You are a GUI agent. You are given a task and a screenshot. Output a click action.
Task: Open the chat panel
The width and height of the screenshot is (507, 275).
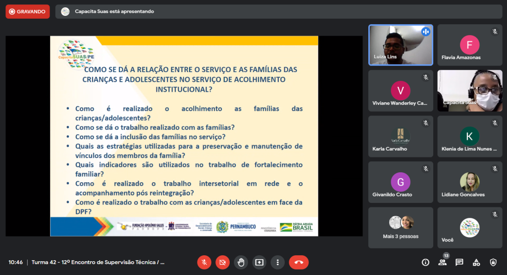tap(459, 262)
